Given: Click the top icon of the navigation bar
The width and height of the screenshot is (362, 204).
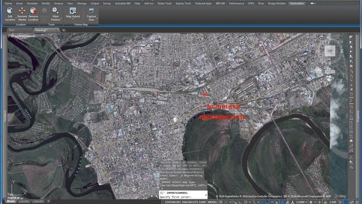Looking at the screenshot, I should tap(351, 37).
